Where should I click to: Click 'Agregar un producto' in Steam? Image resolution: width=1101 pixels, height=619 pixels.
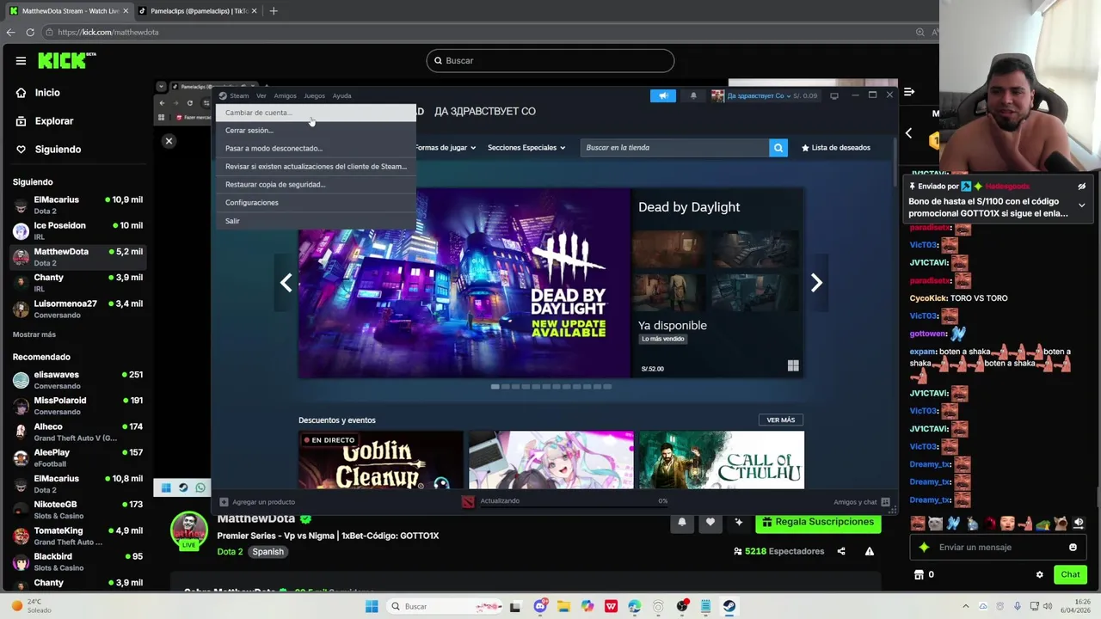257,502
